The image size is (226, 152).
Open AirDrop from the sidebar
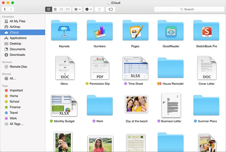click(23, 27)
